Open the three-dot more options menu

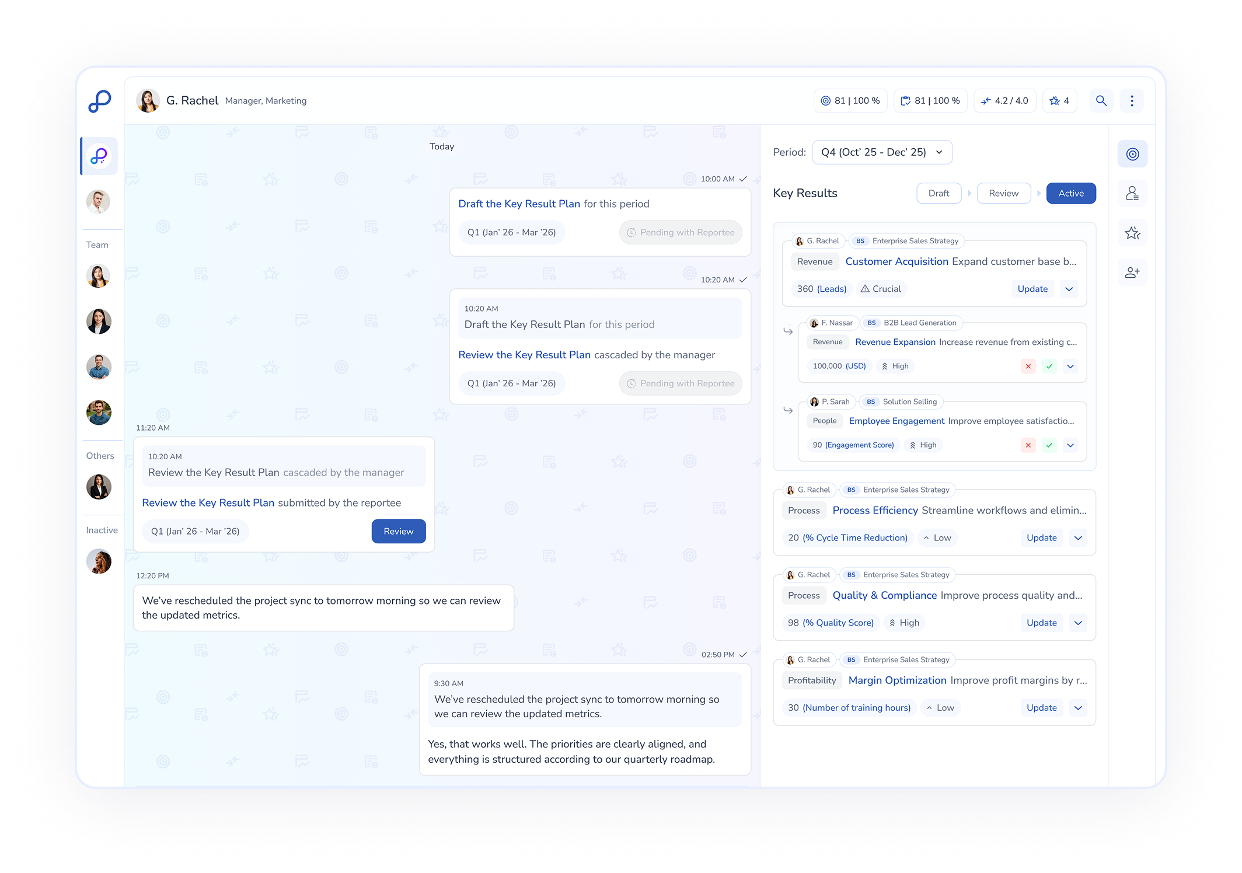1132,100
